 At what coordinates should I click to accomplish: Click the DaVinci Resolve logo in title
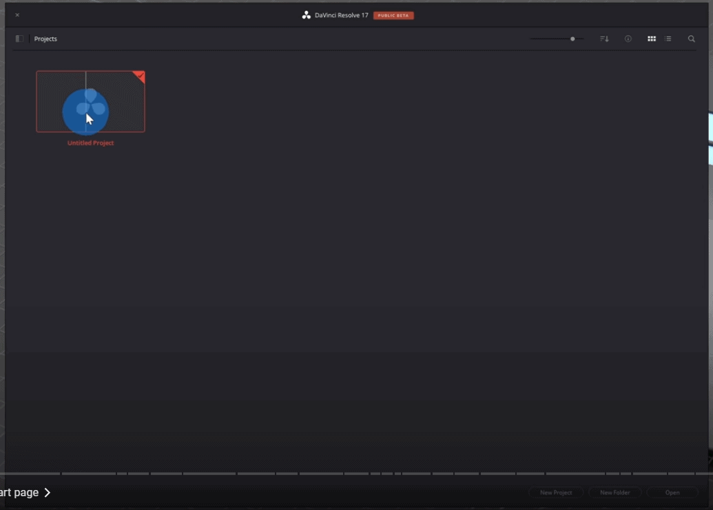coord(306,15)
